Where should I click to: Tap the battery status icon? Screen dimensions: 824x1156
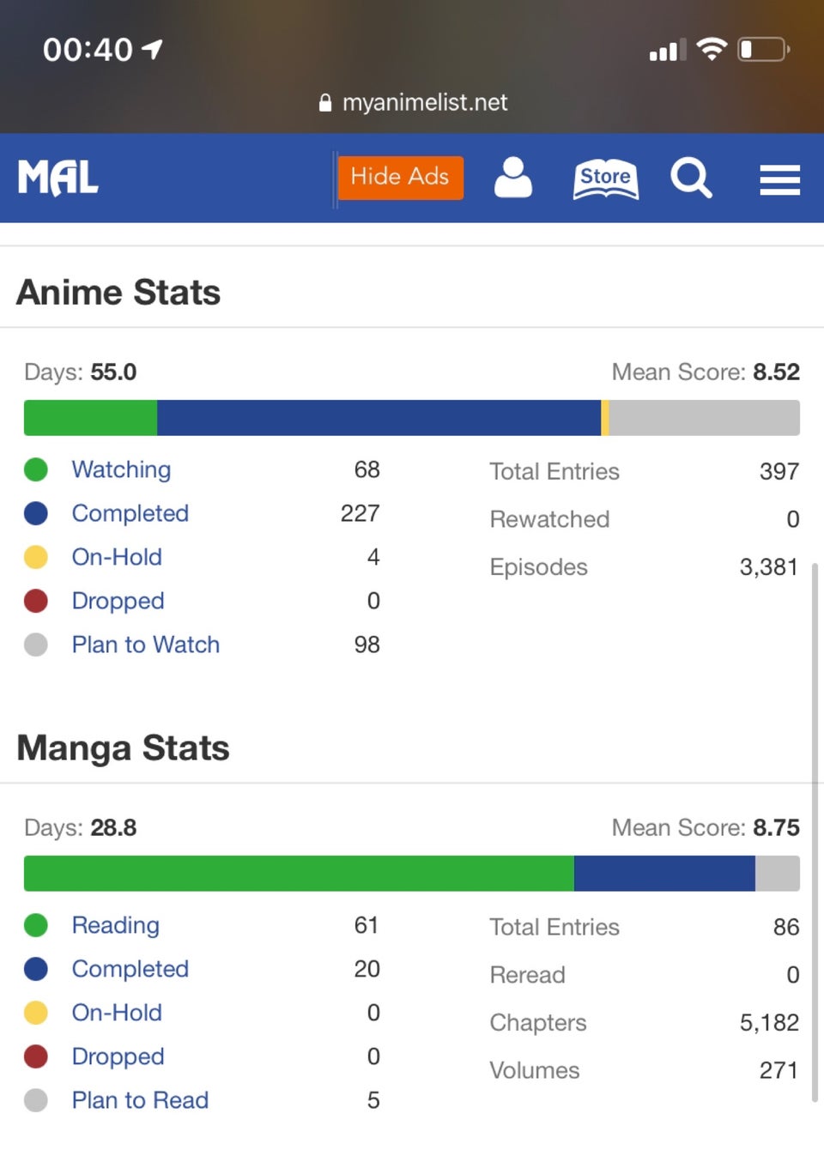pyautogui.click(x=763, y=49)
